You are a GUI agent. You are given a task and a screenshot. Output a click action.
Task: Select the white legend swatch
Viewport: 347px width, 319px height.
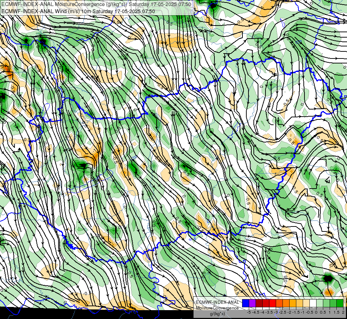313,303
